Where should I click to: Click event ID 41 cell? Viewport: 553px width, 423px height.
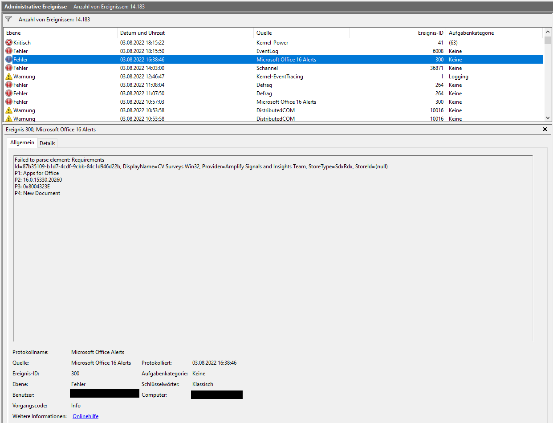(x=440, y=43)
